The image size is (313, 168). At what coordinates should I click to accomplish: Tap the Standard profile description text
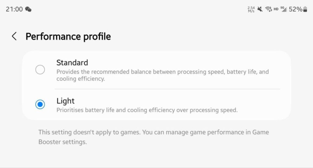point(162,72)
